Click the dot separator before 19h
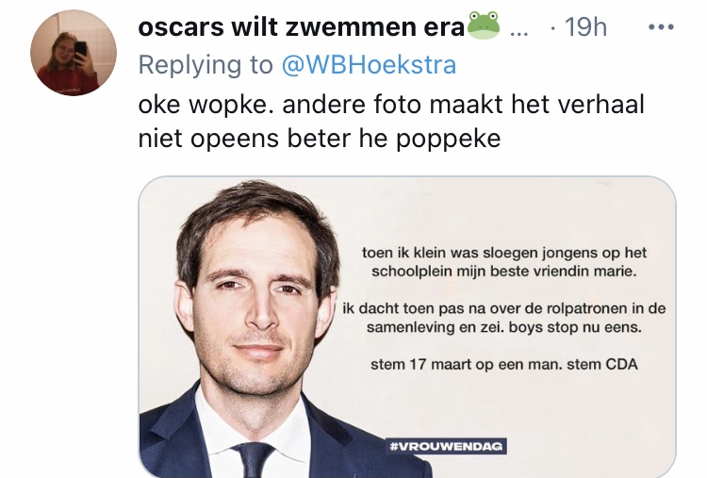The image size is (707, 478). (x=552, y=28)
